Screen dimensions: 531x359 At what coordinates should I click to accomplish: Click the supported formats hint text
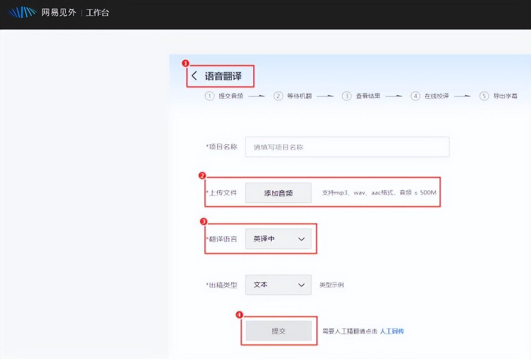pos(379,193)
